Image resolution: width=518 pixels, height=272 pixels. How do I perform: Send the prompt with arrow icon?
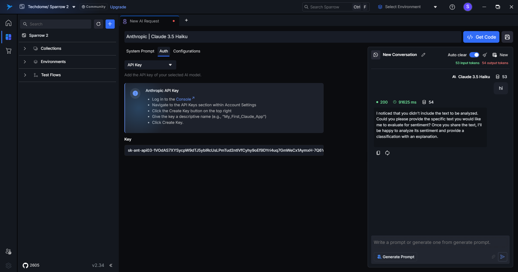(x=502, y=257)
